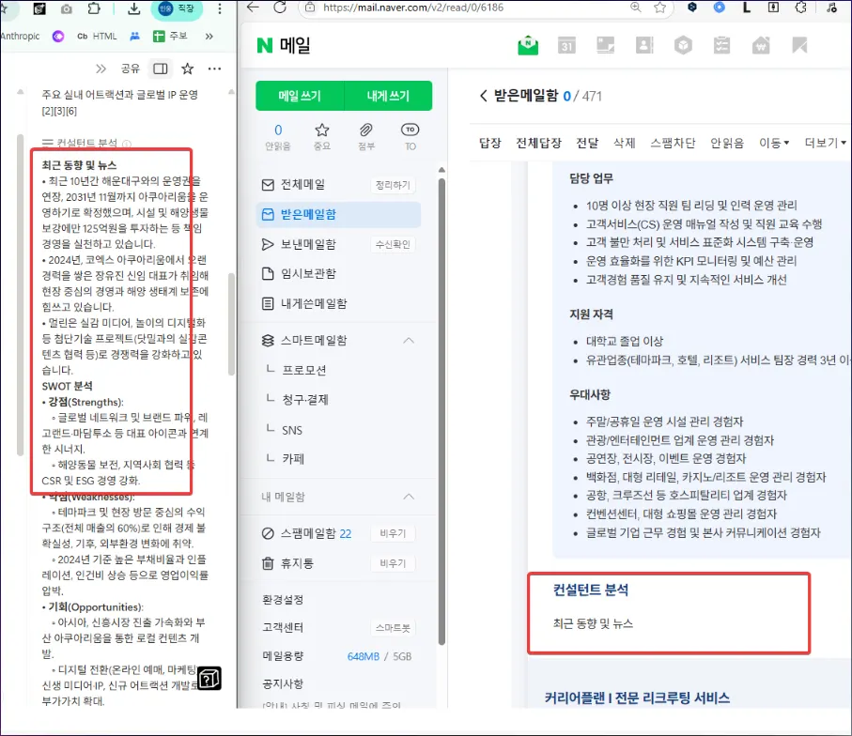Click 답장 reply action
Screen dimensions: 852x736
click(x=489, y=143)
